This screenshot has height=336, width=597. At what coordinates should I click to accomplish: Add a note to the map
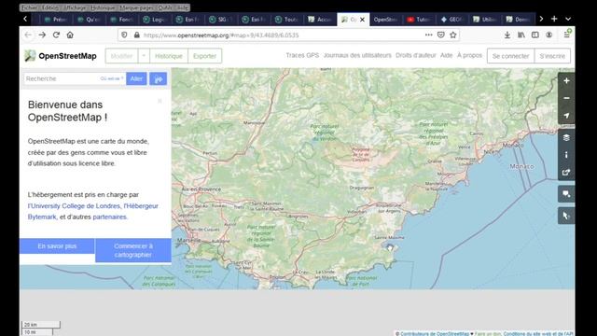point(566,194)
